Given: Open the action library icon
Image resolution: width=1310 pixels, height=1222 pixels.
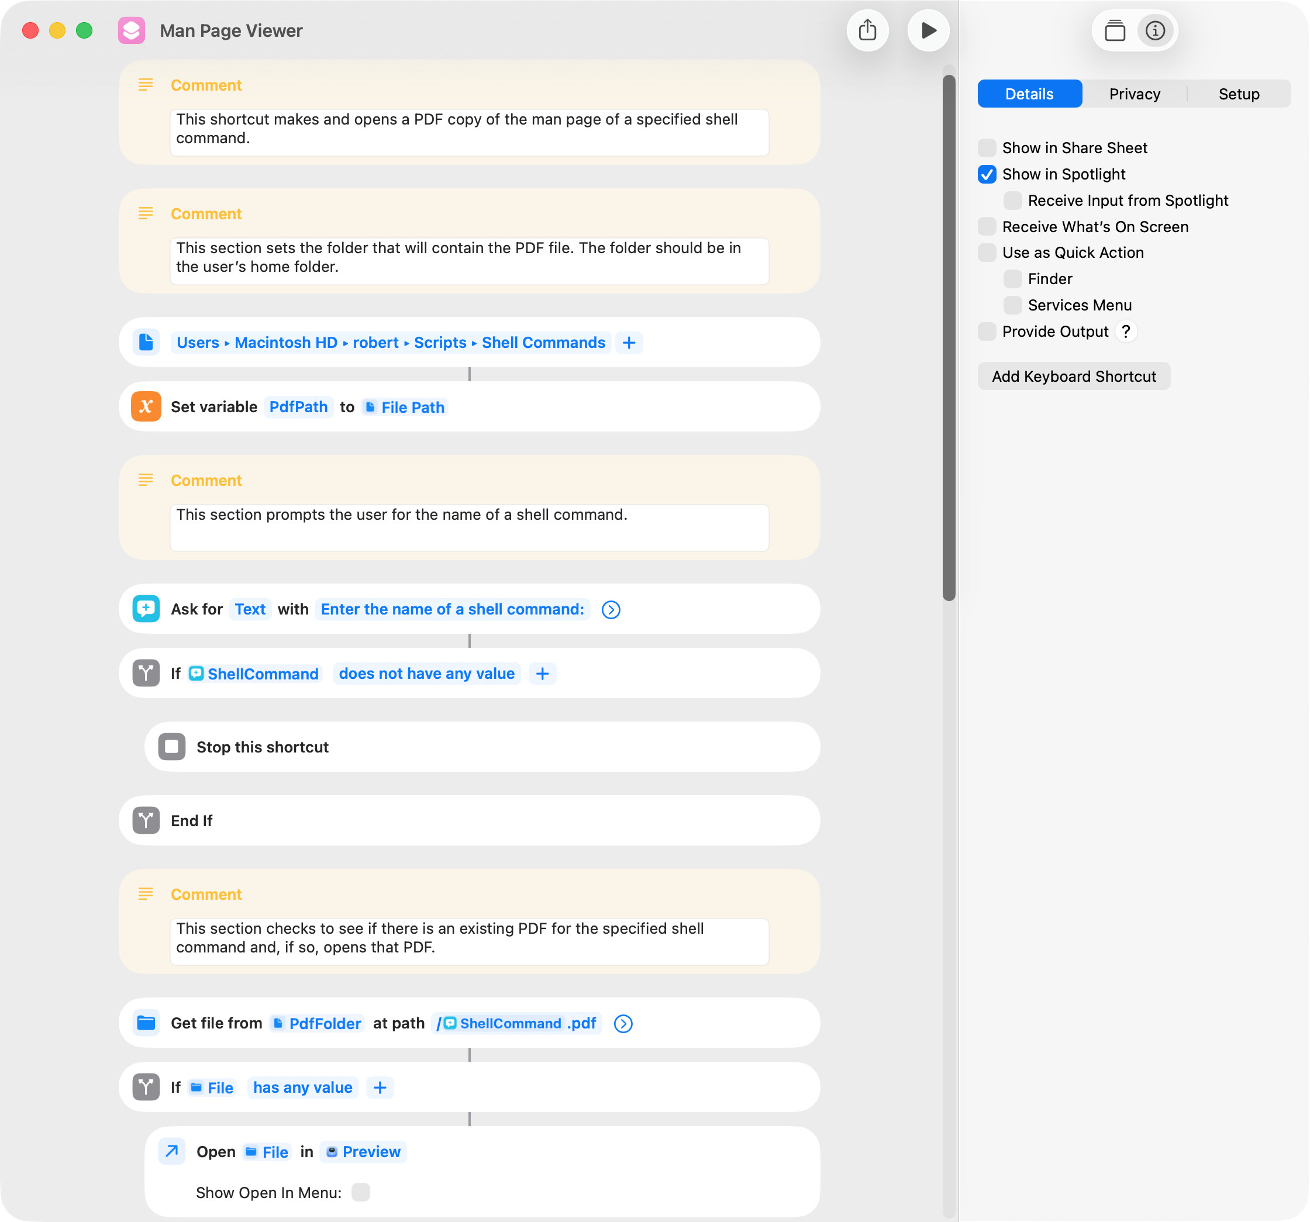Looking at the screenshot, I should click(x=1114, y=30).
